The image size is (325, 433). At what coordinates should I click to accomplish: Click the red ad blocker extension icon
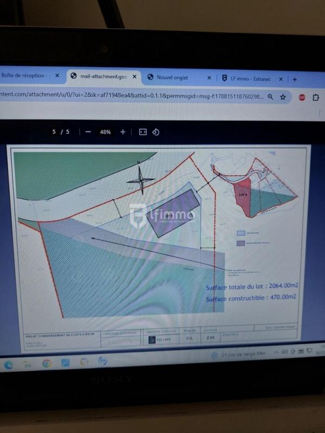click(x=302, y=97)
